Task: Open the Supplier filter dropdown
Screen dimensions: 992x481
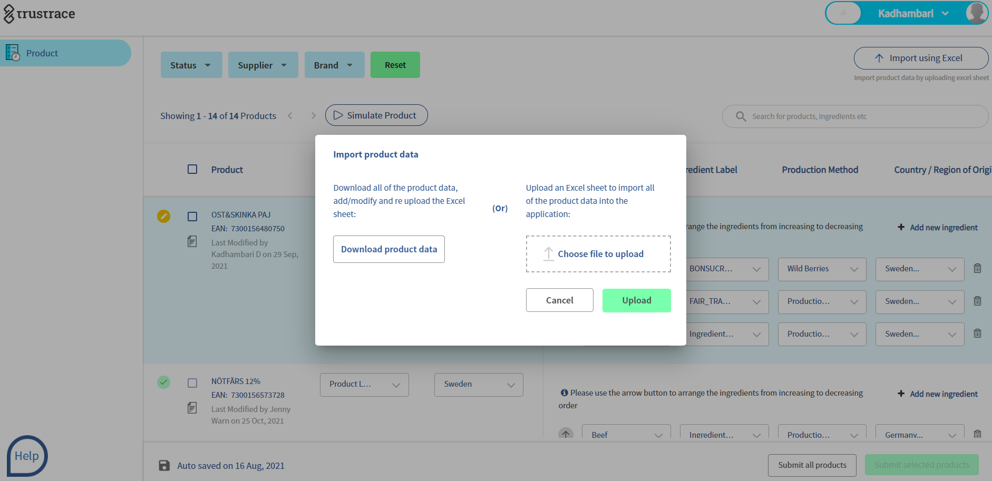Action: pos(262,65)
